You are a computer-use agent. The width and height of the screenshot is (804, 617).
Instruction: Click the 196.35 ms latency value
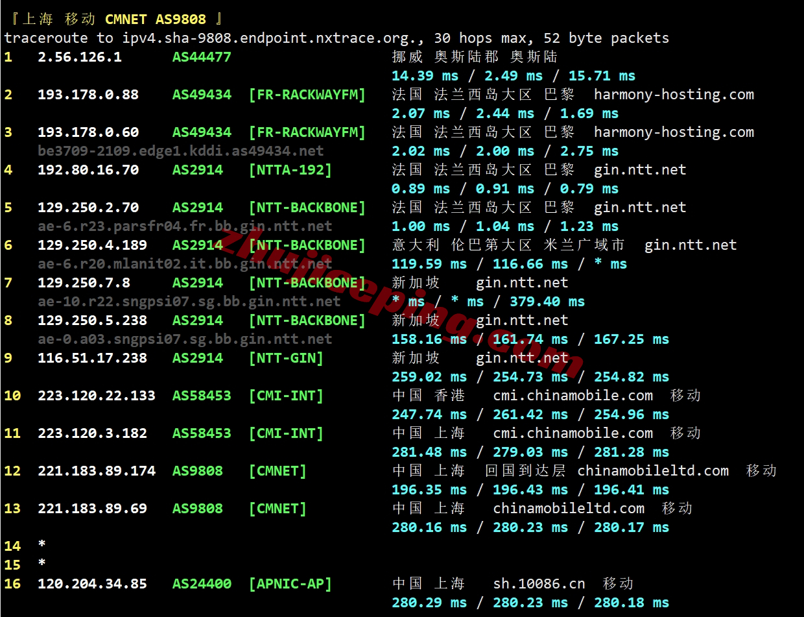coord(429,490)
